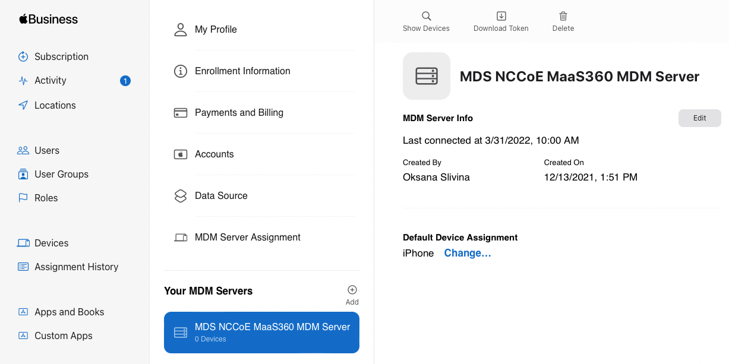Click the iPhone default assignment text
This screenshot has height=364, width=729.
click(418, 253)
